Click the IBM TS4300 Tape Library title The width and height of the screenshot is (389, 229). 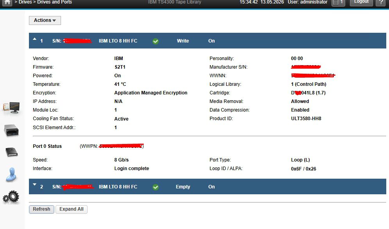175,2
